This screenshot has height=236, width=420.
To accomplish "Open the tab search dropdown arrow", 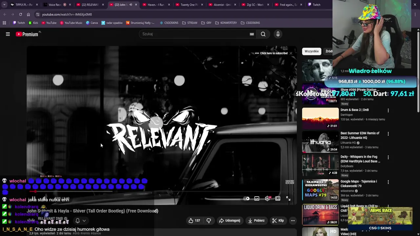I will point(4,5).
